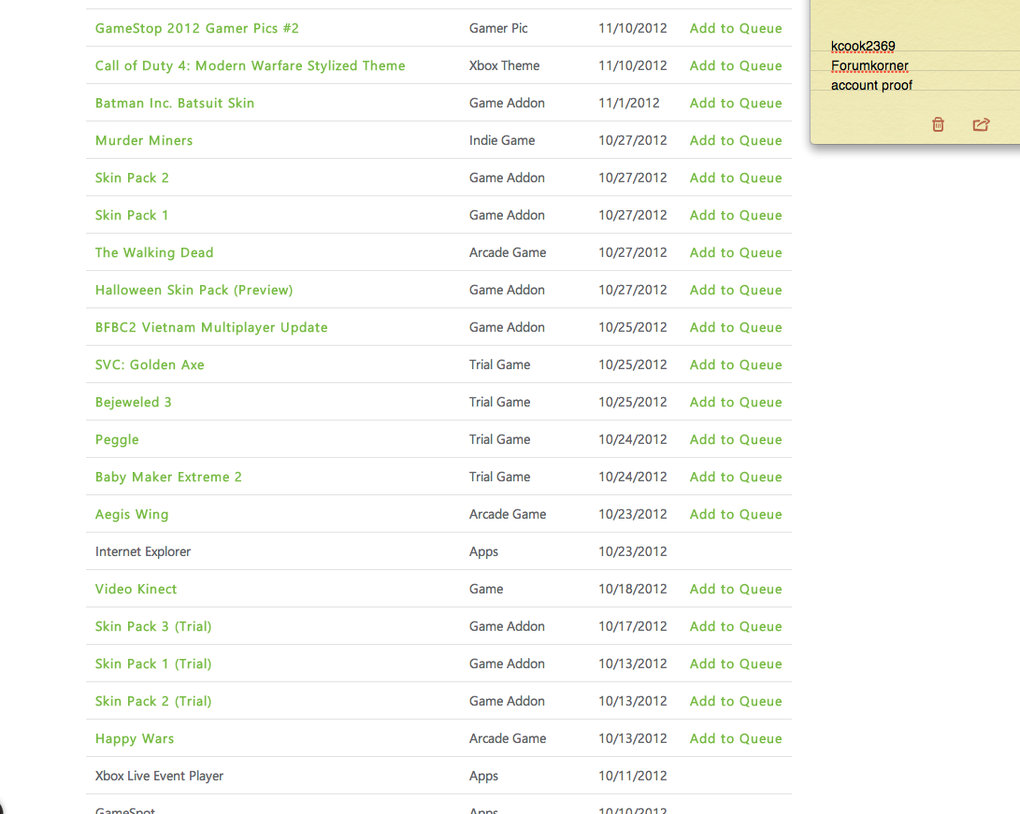The height and width of the screenshot is (814, 1020).
Task: Open the Happy Wars link
Action: pyautogui.click(x=135, y=738)
